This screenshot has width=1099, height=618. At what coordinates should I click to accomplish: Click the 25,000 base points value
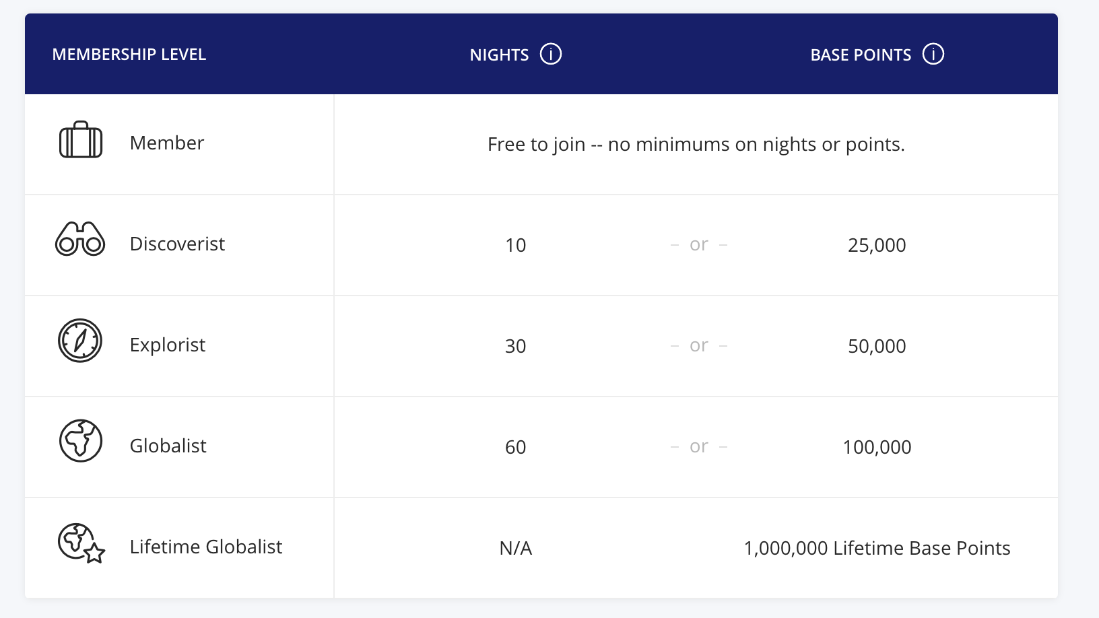[877, 245]
